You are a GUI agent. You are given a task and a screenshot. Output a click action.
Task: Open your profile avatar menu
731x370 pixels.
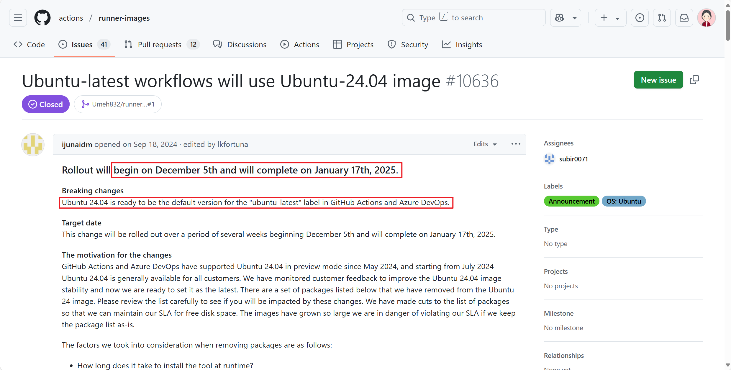pos(706,18)
